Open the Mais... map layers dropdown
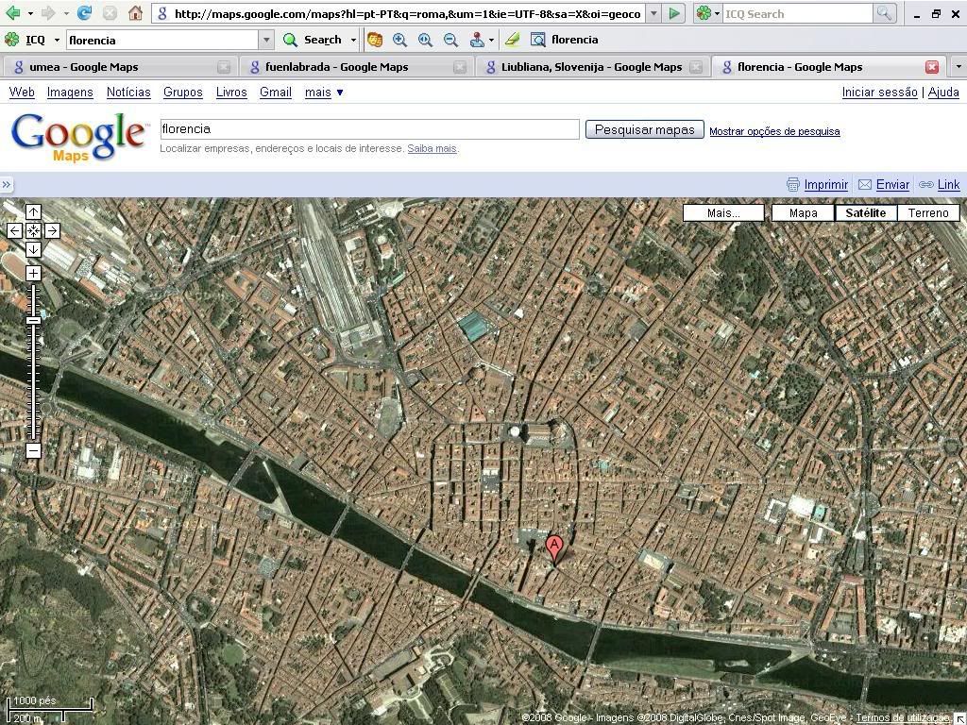967x725 pixels. (x=723, y=212)
